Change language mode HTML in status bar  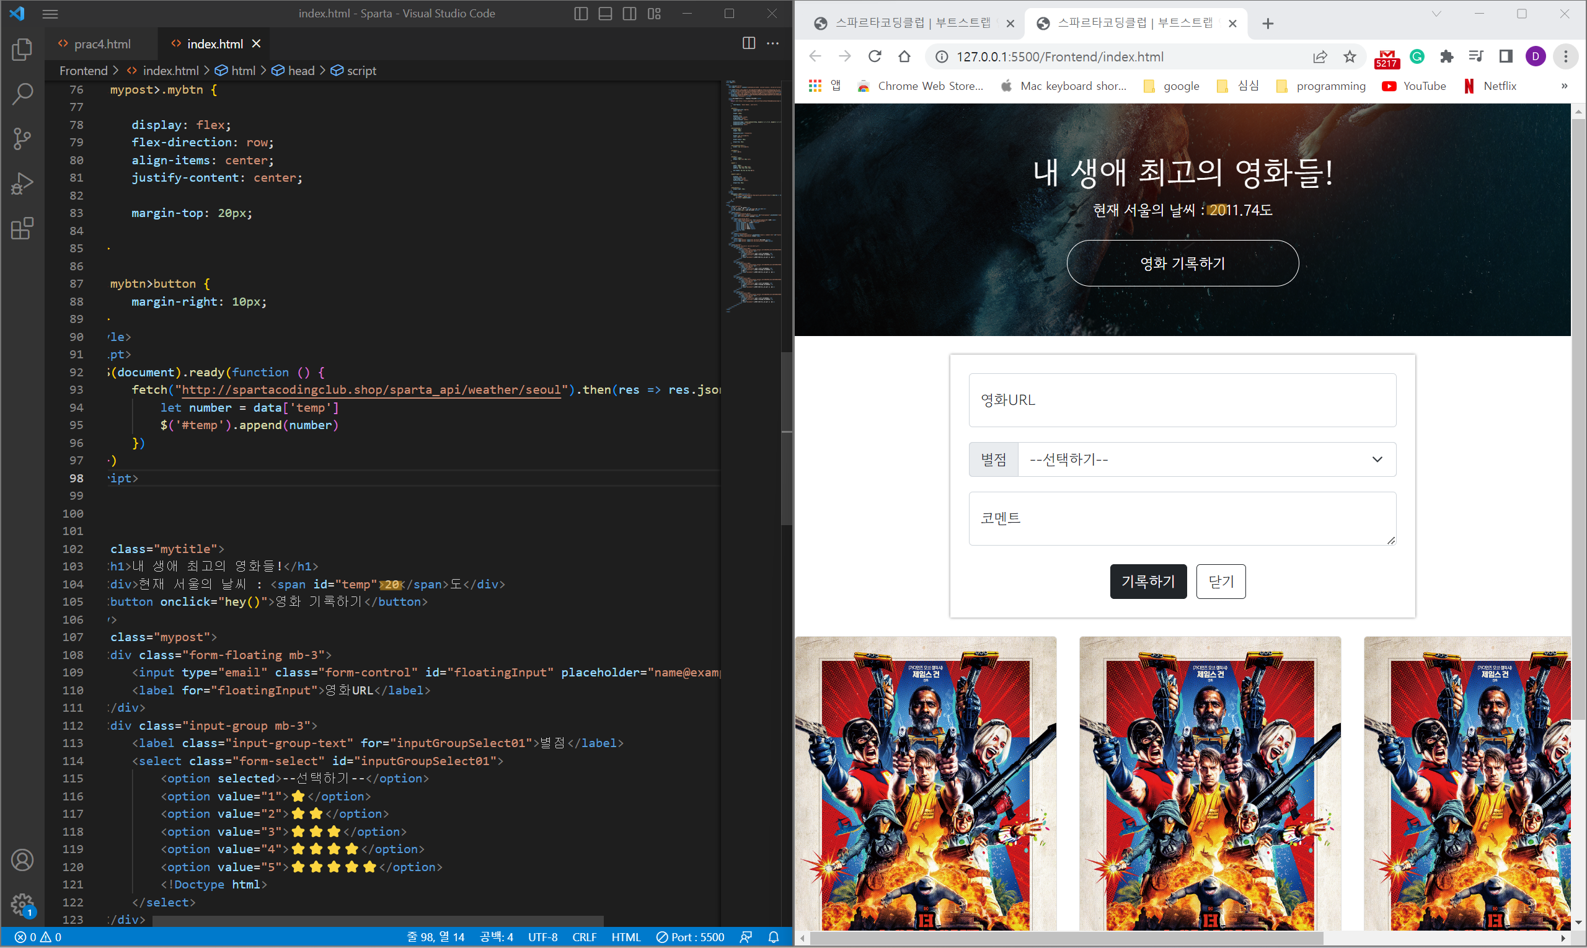[x=626, y=937]
